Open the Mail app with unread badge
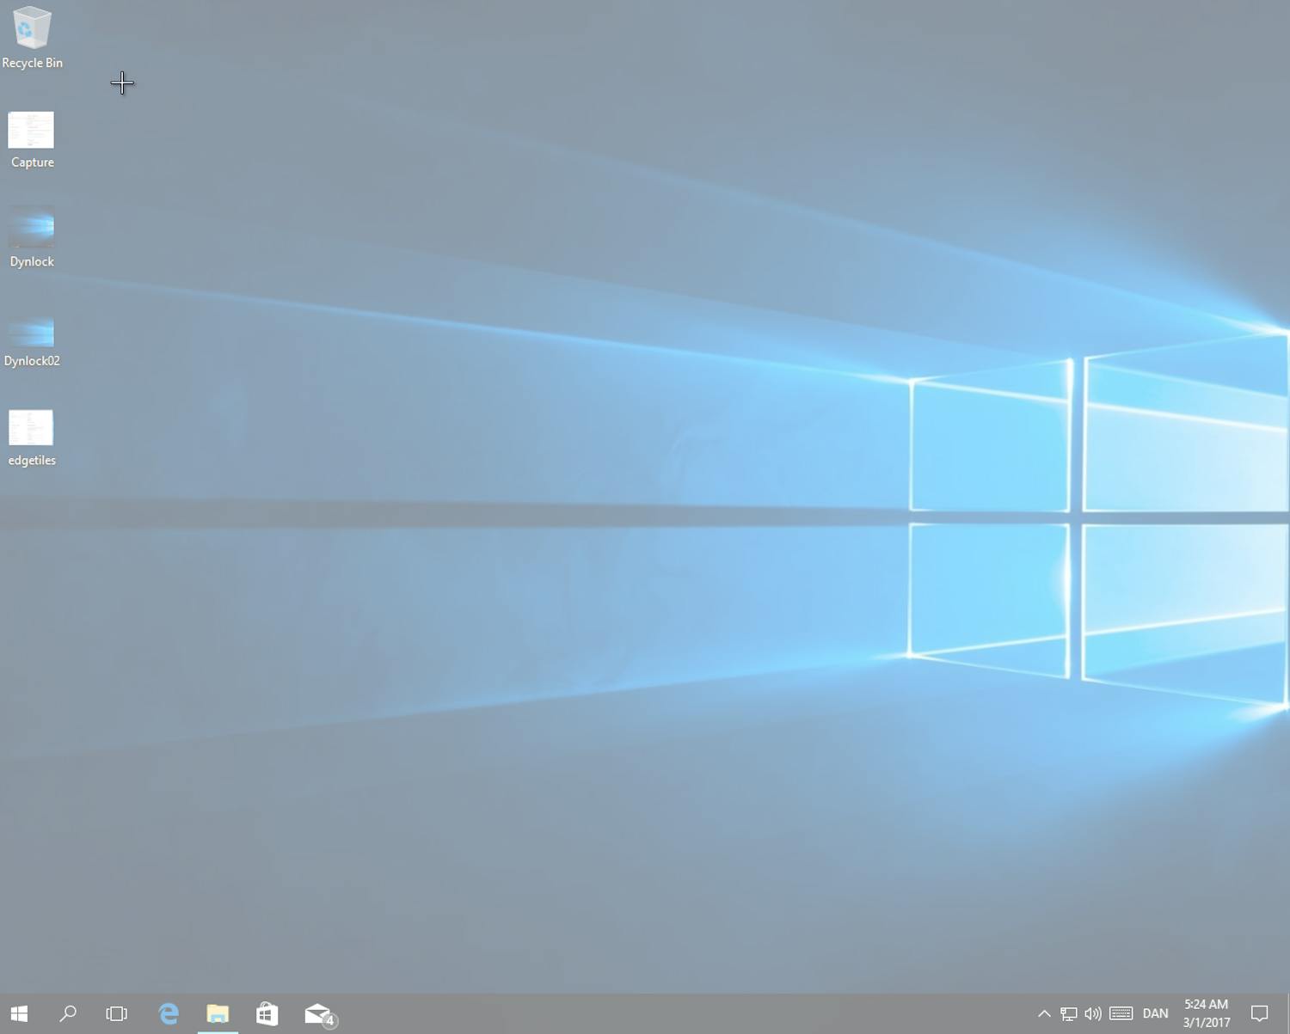The width and height of the screenshot is (1290, 1034). tap(318, 1014)
